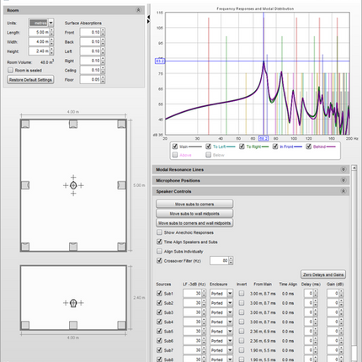Open the Units dropdown
The image size is (362, 362).
[51, 23]
